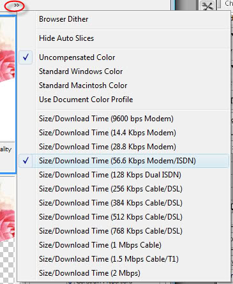Choose 512 Kbps Cable/DSL option

[124, 217]
